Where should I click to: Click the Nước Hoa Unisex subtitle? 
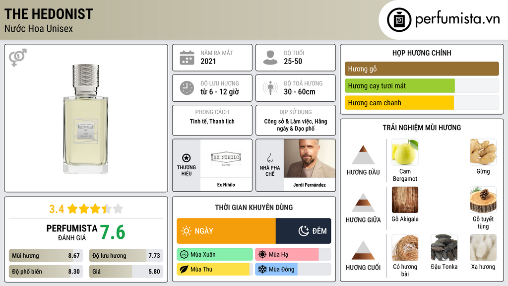pyautogui.click(x=39, y=28)
